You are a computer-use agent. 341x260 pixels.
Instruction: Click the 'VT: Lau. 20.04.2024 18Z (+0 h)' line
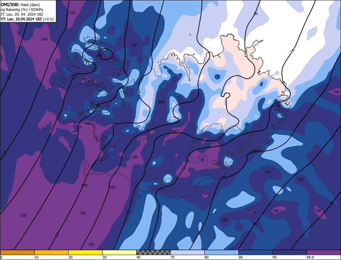coord(27,19)
